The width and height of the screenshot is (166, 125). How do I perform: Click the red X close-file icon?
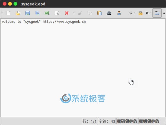[x=67, y=13]
